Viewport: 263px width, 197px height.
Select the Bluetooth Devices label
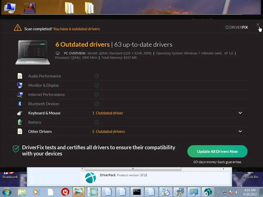coord(44,104)
